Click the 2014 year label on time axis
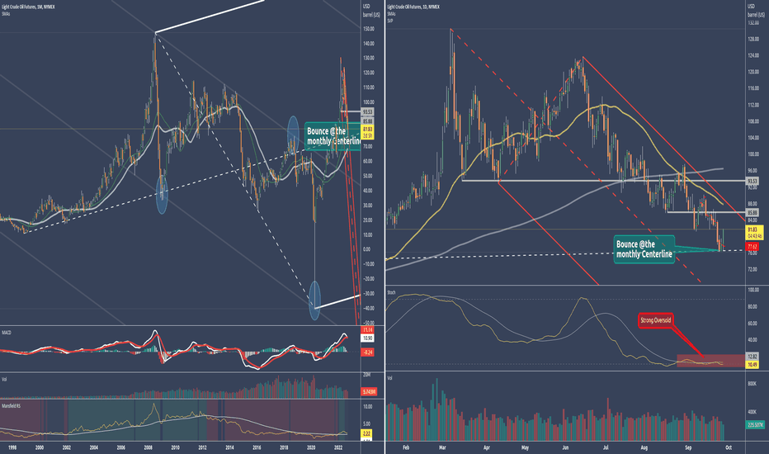The height and width of the screenshot is (454, 769). pyautogui.click(x=229, y=447)
